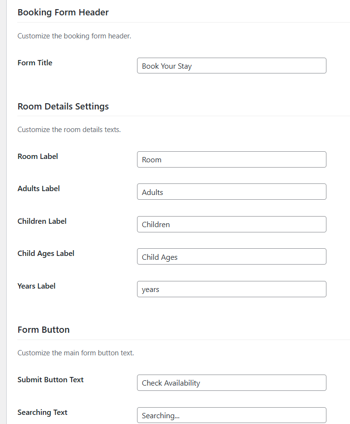Click the 'years' value in its field

pos(150,289)
